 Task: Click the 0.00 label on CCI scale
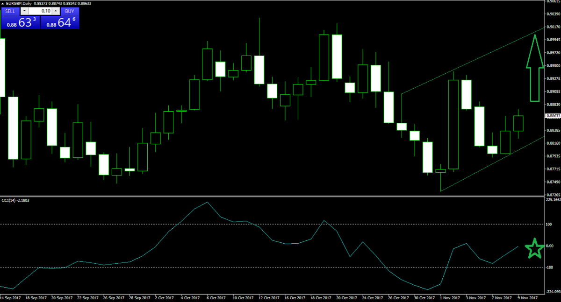(550, 246)
